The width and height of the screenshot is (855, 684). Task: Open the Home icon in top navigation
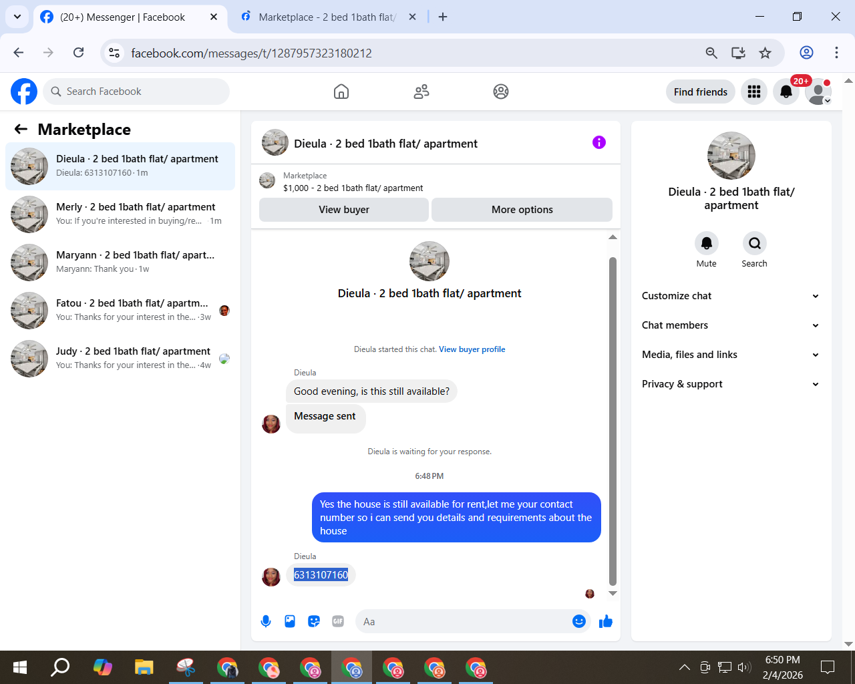[341, 92]
